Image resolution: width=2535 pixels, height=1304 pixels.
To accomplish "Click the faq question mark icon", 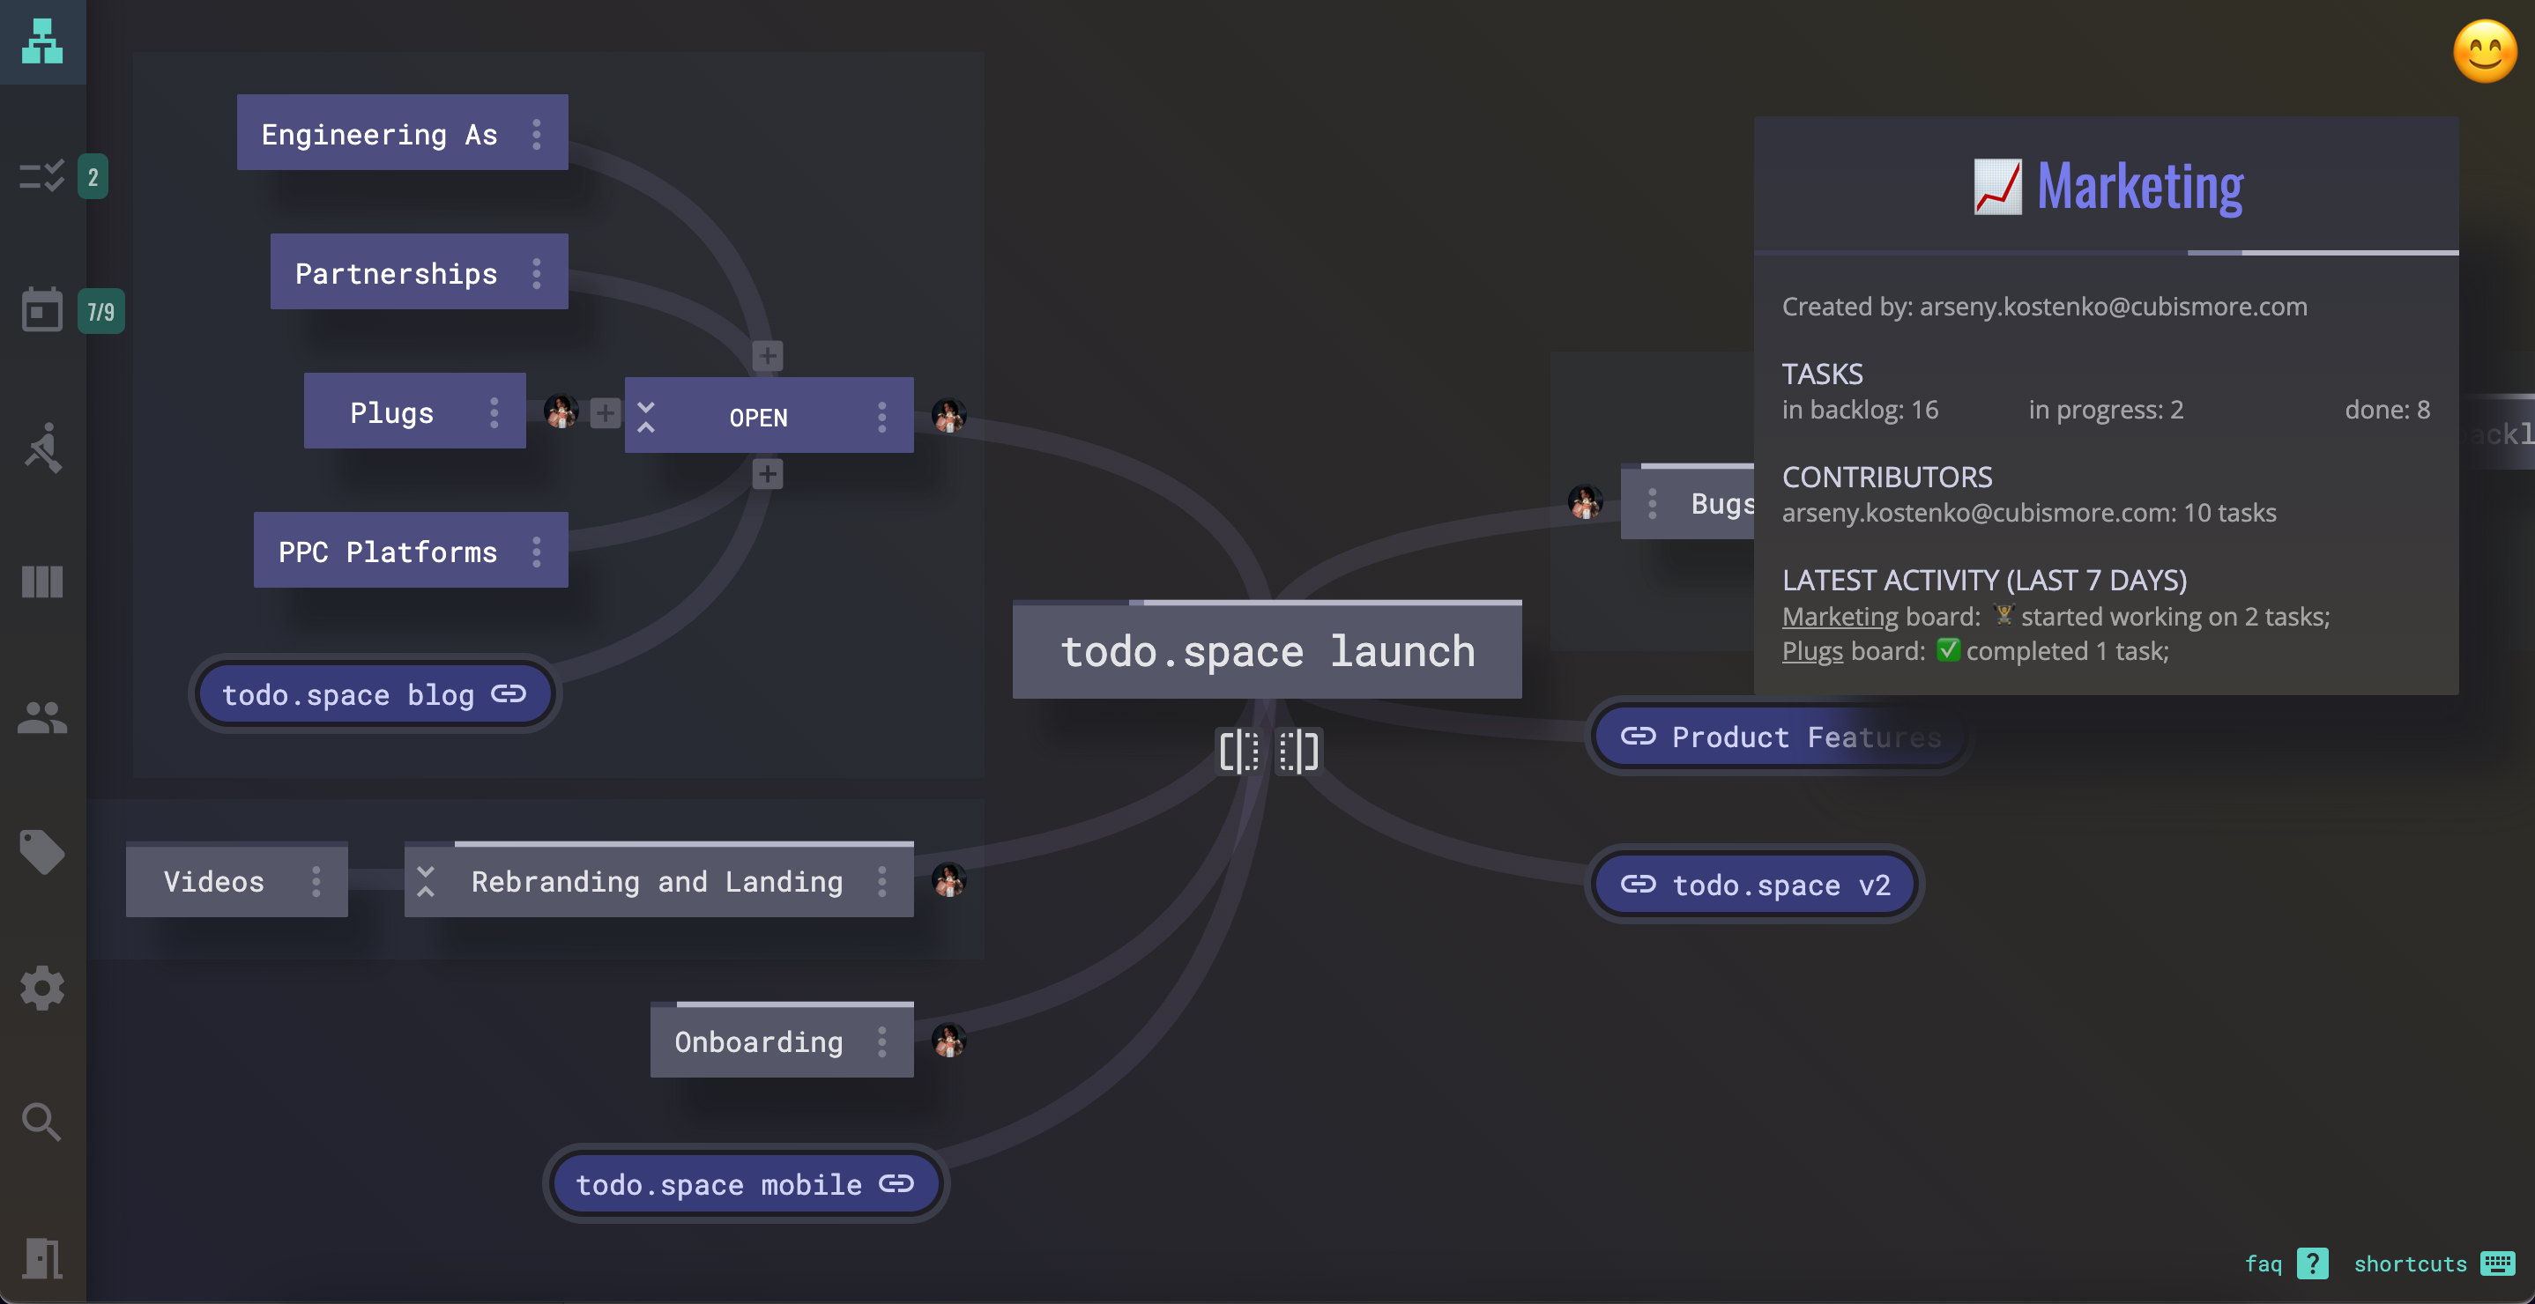I will [2313, 1263].
